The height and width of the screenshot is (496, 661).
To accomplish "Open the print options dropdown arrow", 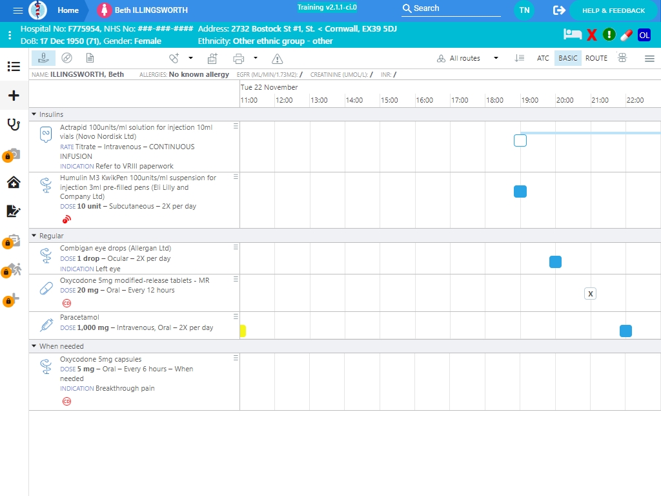I will pos(256,58).
